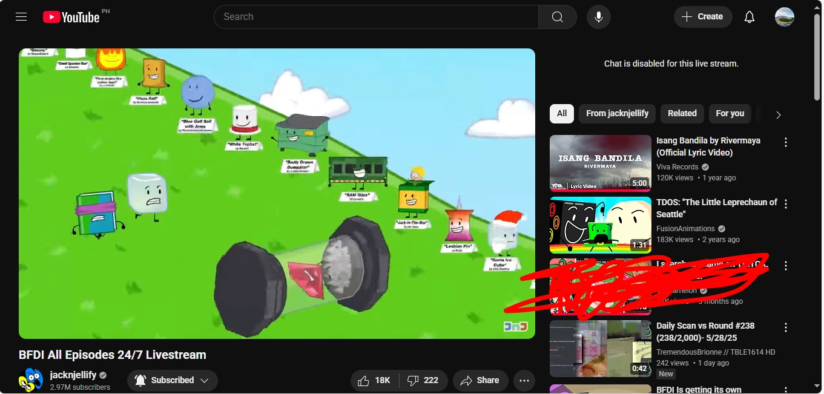This screenshot has height=394, width=824.
Task: Click the search magnifier icon
Action: coord(556,16)
